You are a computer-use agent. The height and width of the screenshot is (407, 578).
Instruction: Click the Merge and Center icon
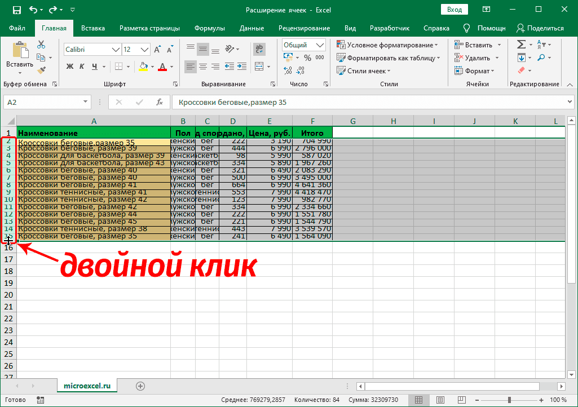pos(259,66)
